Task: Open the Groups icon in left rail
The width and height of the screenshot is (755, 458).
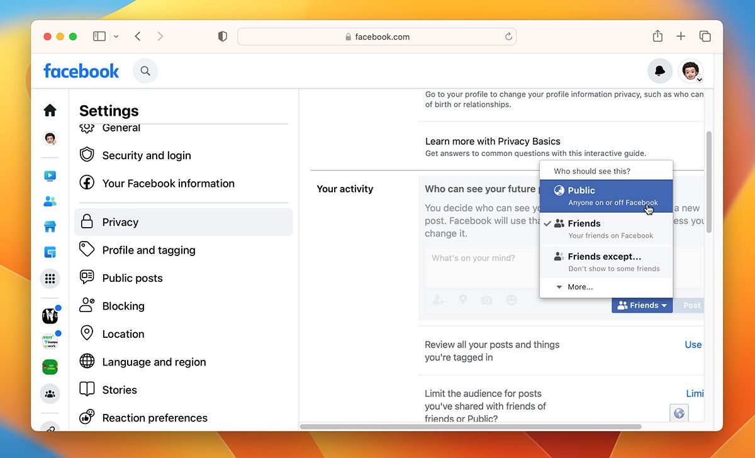Action: [x=50, y=394]
